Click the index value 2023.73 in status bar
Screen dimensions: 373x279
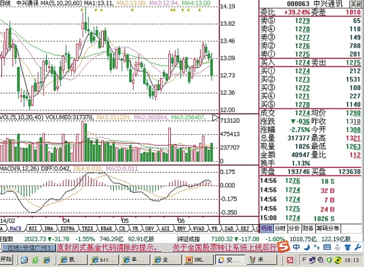35,238
